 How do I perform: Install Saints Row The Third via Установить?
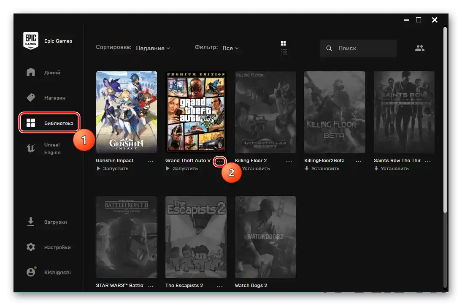(391, 169)
